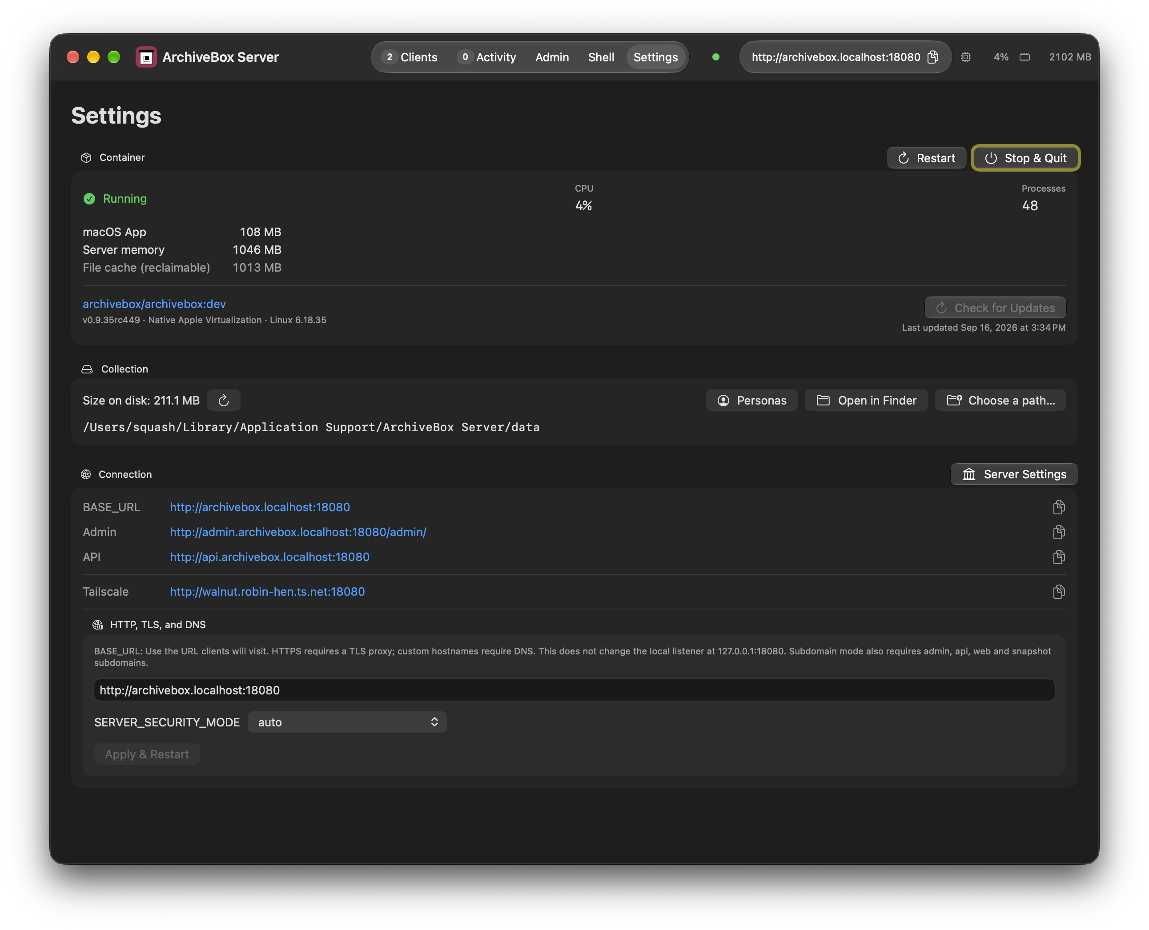Screen dimensions: 1149x930
Task: Open the Admin tab
Action: click(552, 57)
